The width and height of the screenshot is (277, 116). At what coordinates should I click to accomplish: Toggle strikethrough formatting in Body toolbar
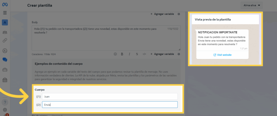[x=137, y=54]
